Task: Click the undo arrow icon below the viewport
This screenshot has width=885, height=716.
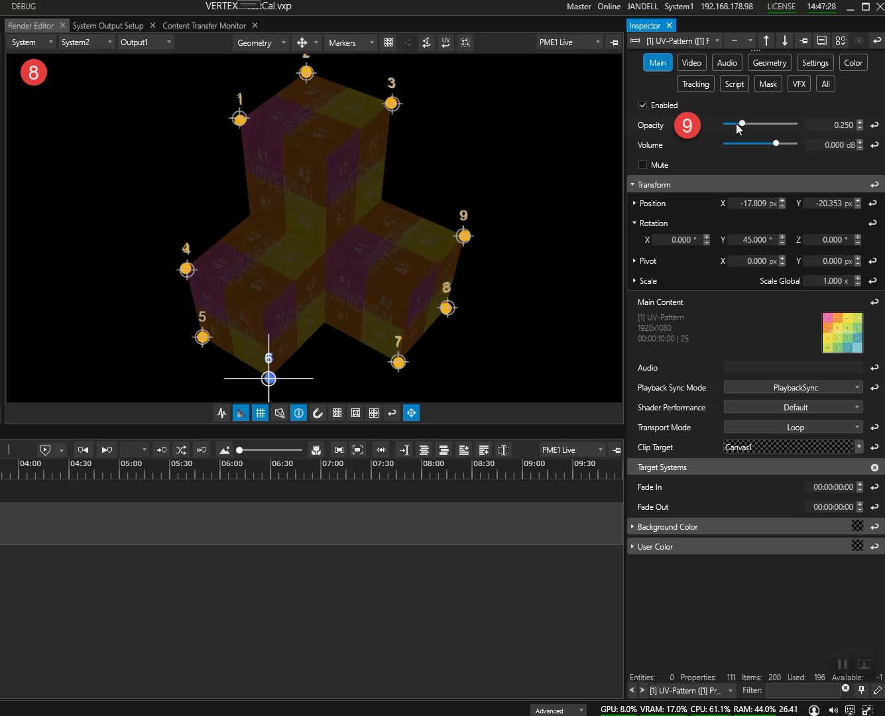Action: coord(392,412)
